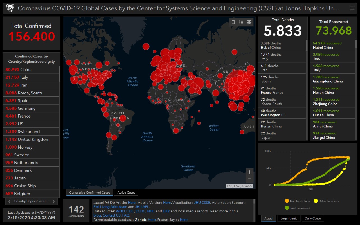This screenshot has height=225, width=360.
Task: Toggle Mainland China legend marker
Action: [287, 201]
